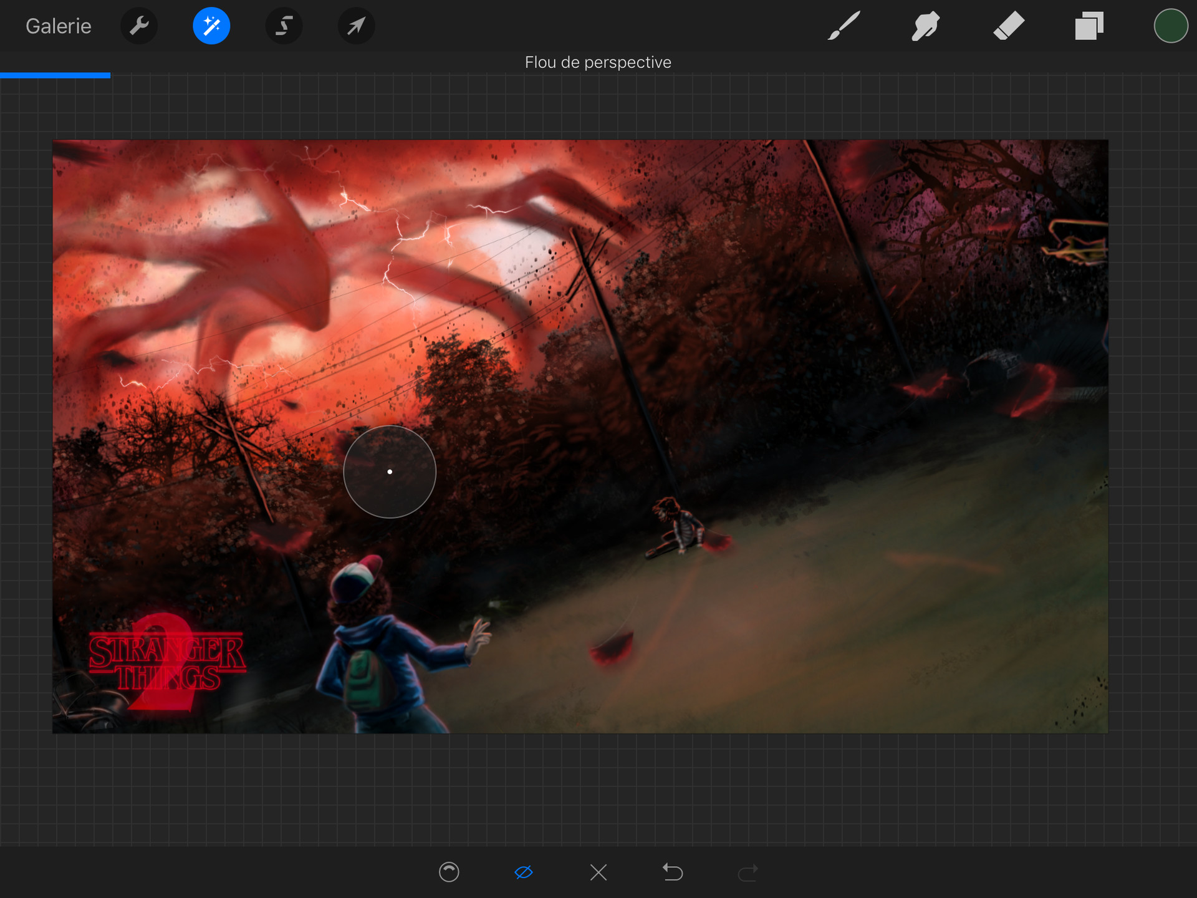Viewport: 1197px width, 898px height.
Task: Toggle the directional blur eye icon
Action: pos(524,872)
